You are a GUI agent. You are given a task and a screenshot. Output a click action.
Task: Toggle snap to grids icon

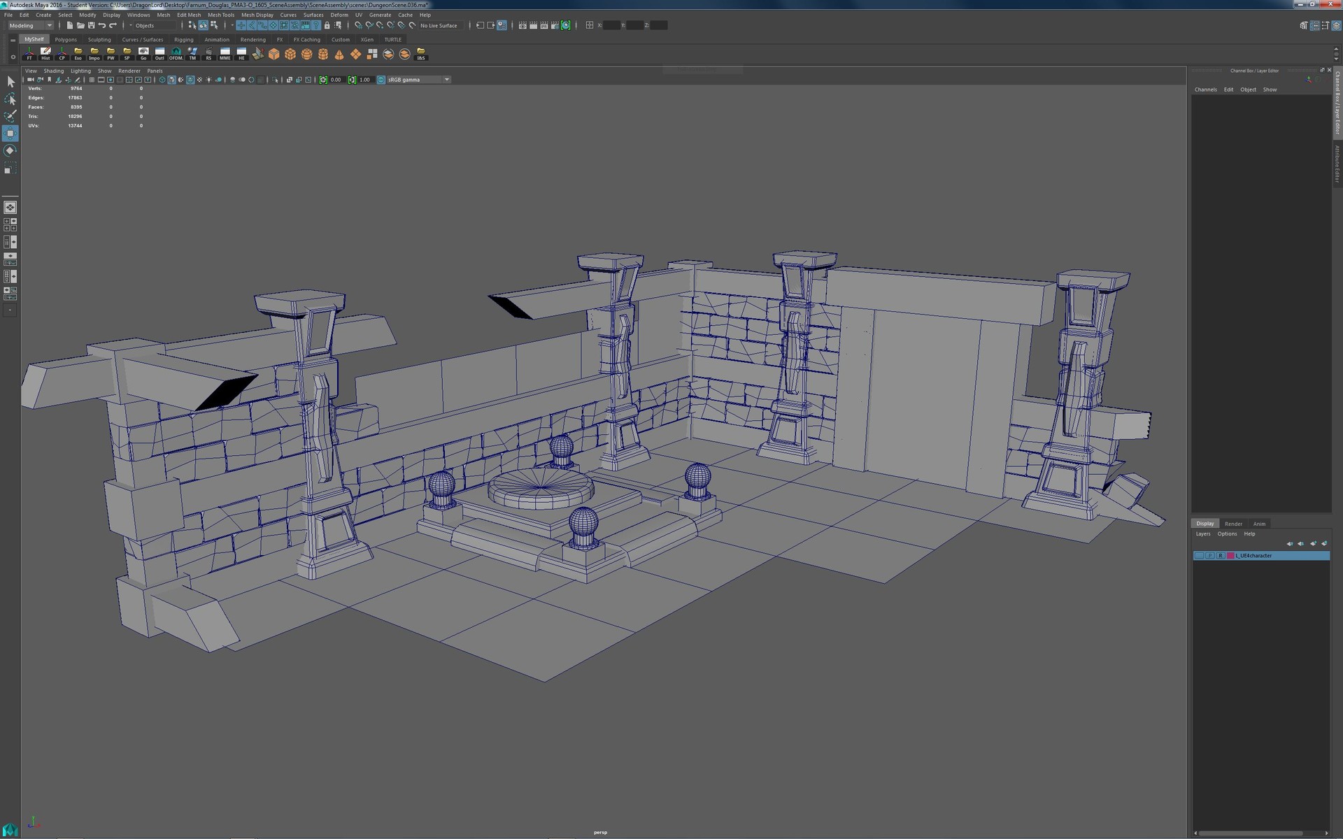[x=358, y=25]
